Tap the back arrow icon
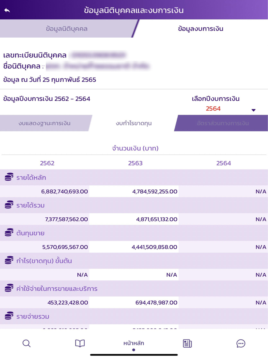 (7, 10)
